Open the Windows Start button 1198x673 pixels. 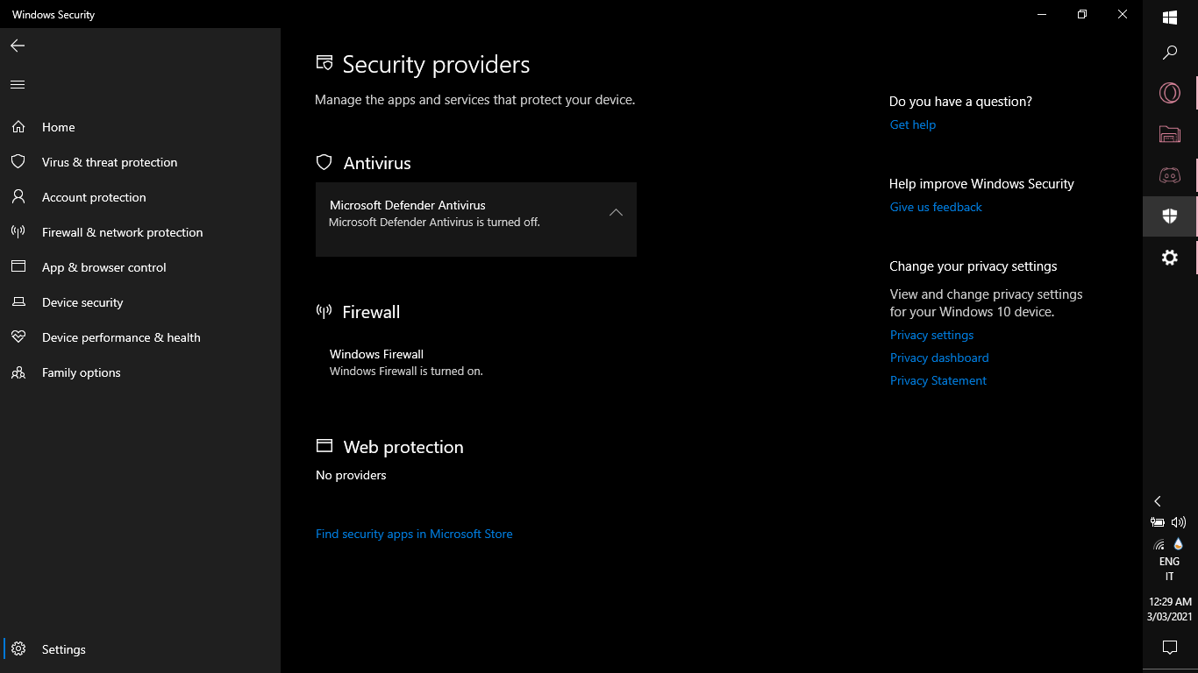tap(1170, 18)
